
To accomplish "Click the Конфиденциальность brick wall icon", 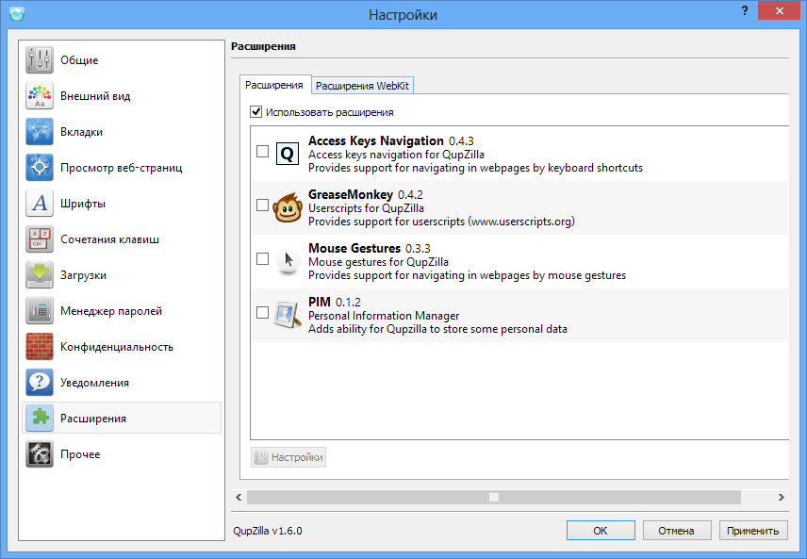I will tap(39, 346).
